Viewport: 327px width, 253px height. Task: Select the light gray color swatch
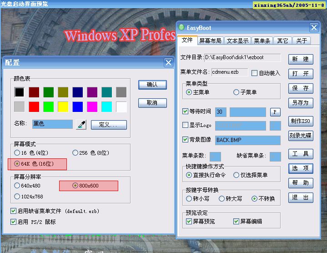coord(20,107)
